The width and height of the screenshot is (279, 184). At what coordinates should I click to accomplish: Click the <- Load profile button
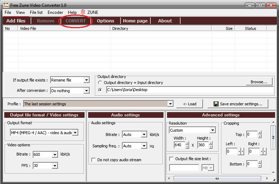190,104
